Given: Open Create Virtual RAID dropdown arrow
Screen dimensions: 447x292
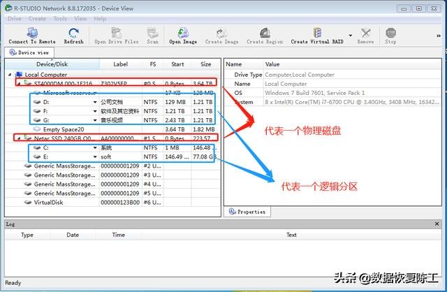Looking at the screenshot, I should pos(351,36).
